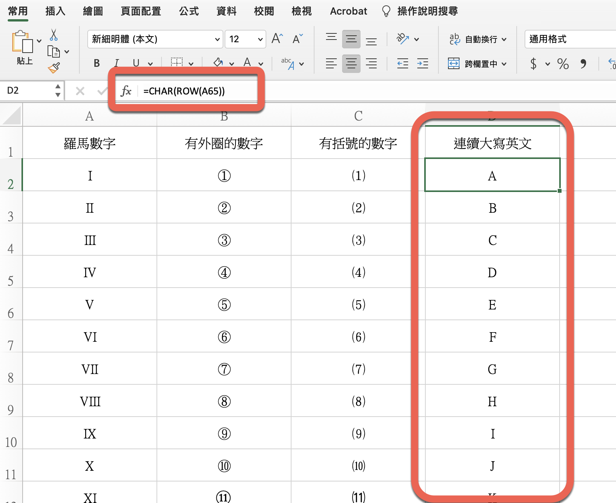Click the phonetic guide abc icon
616x503 pixels.
point(288,63)
